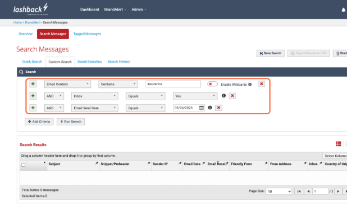Screen dimensions: 347x210
Task: Switch to the Overview tab
Action: click(26, 34)
